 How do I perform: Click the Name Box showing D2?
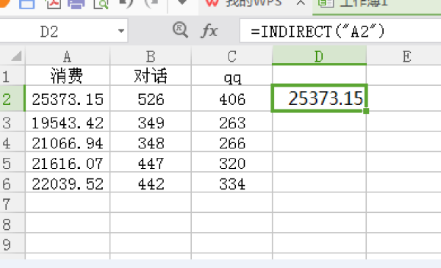coord(63,31)
